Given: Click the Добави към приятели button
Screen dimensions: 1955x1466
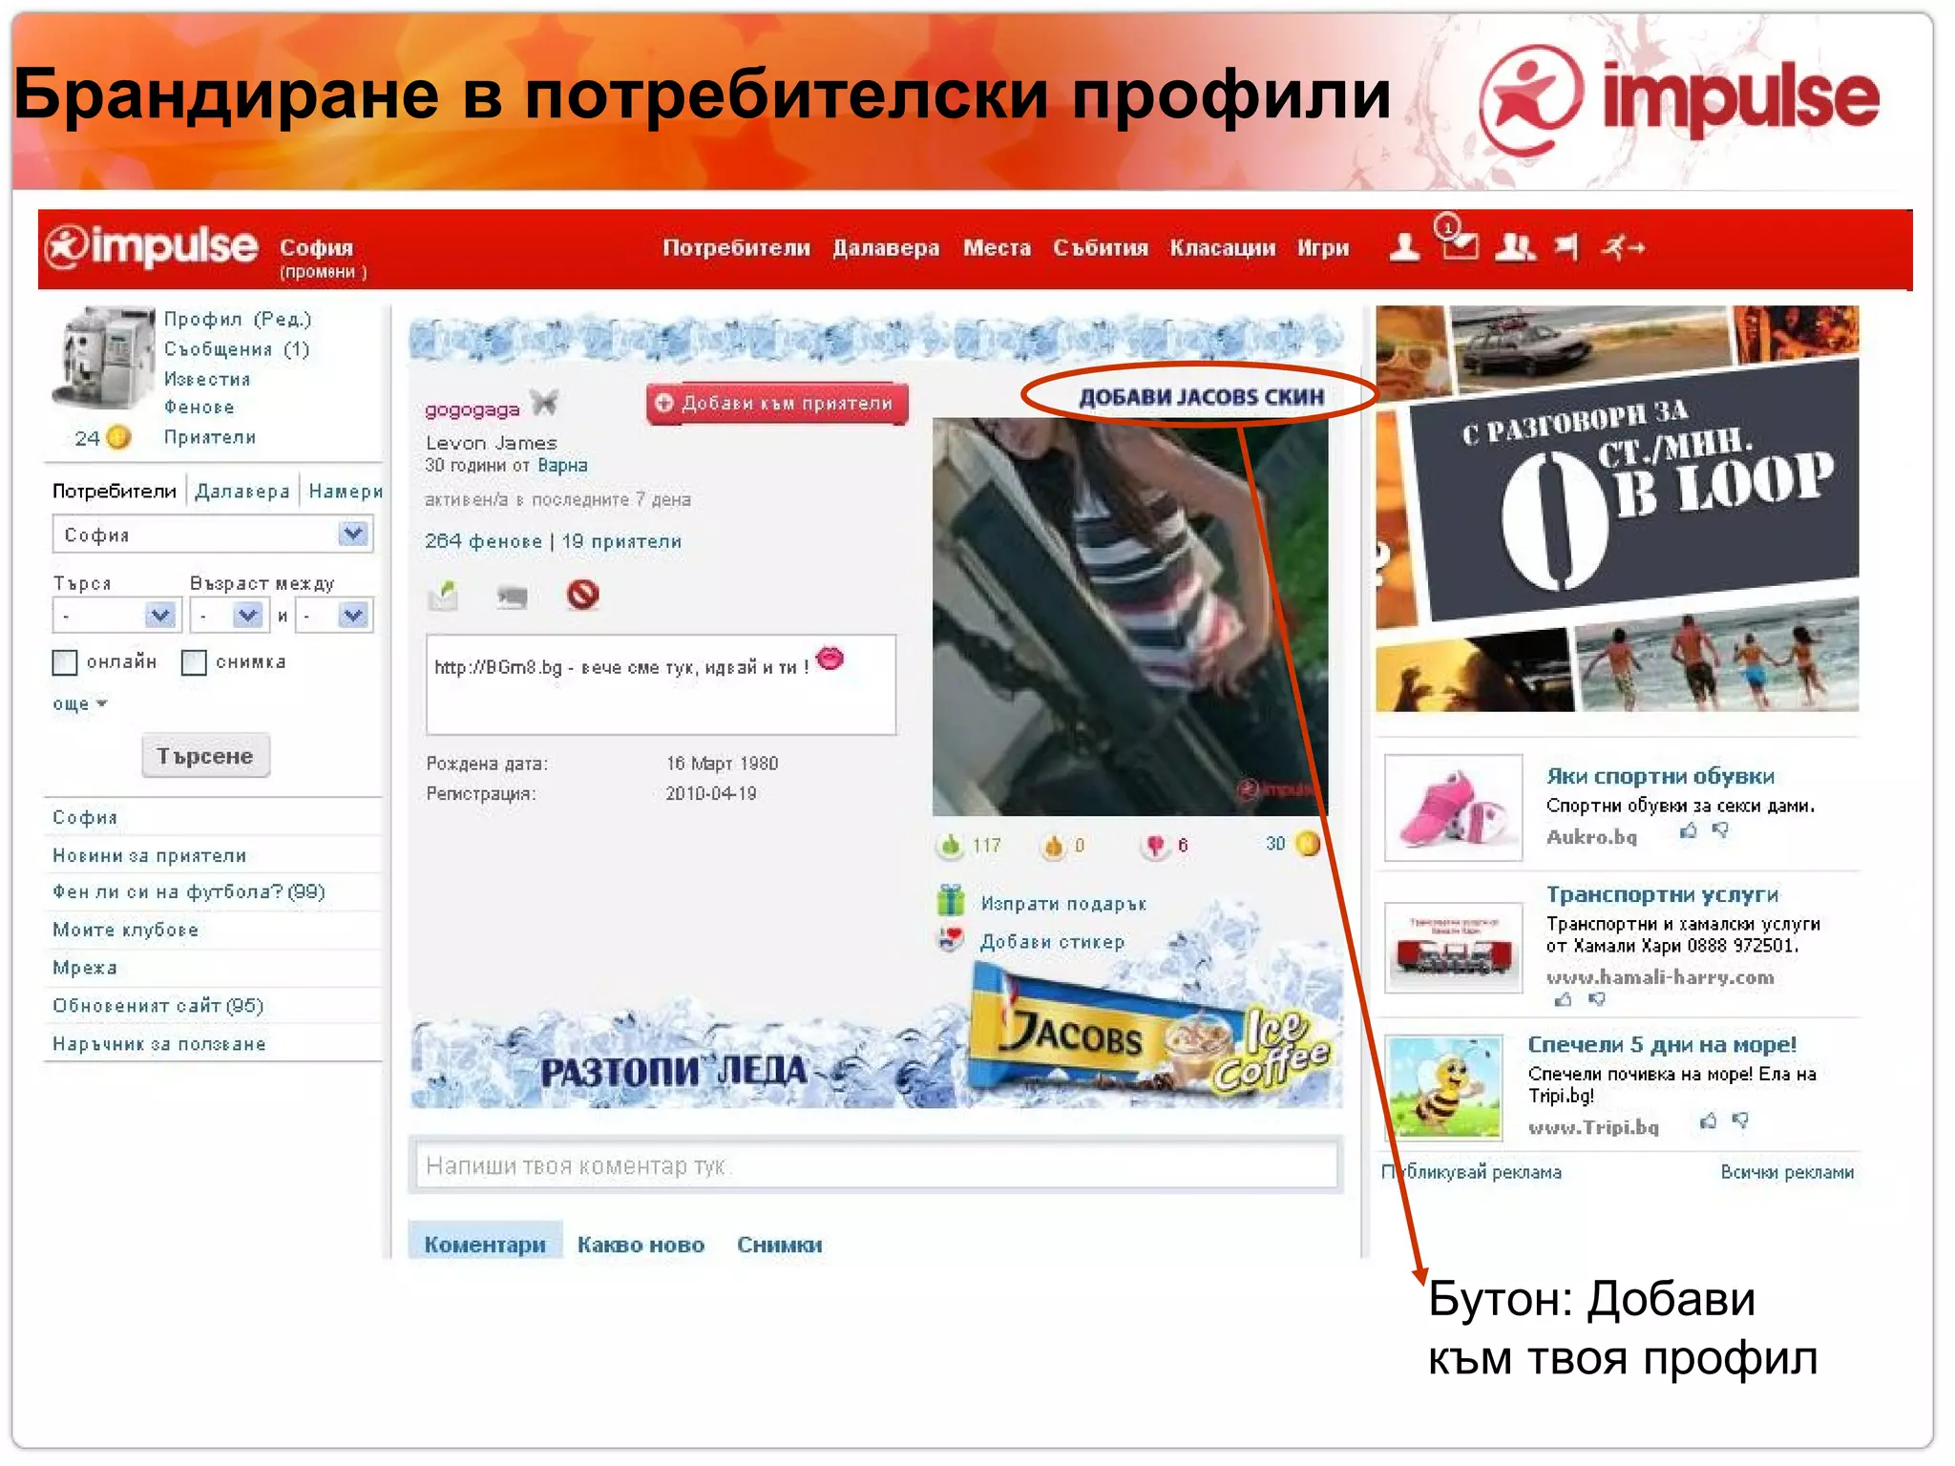Looking at the screenshot, I should tap(777, 403).
